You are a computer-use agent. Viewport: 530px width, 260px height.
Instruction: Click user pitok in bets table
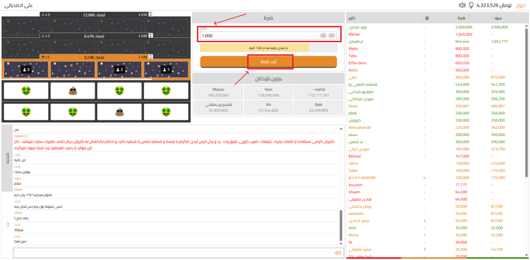(353, 113)
